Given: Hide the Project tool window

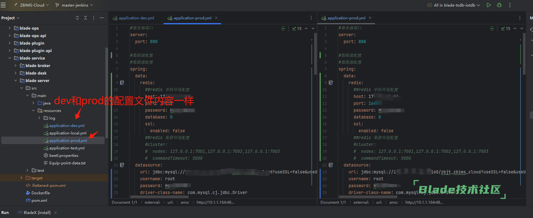Looking at the screenshot, I should (102, 18).
